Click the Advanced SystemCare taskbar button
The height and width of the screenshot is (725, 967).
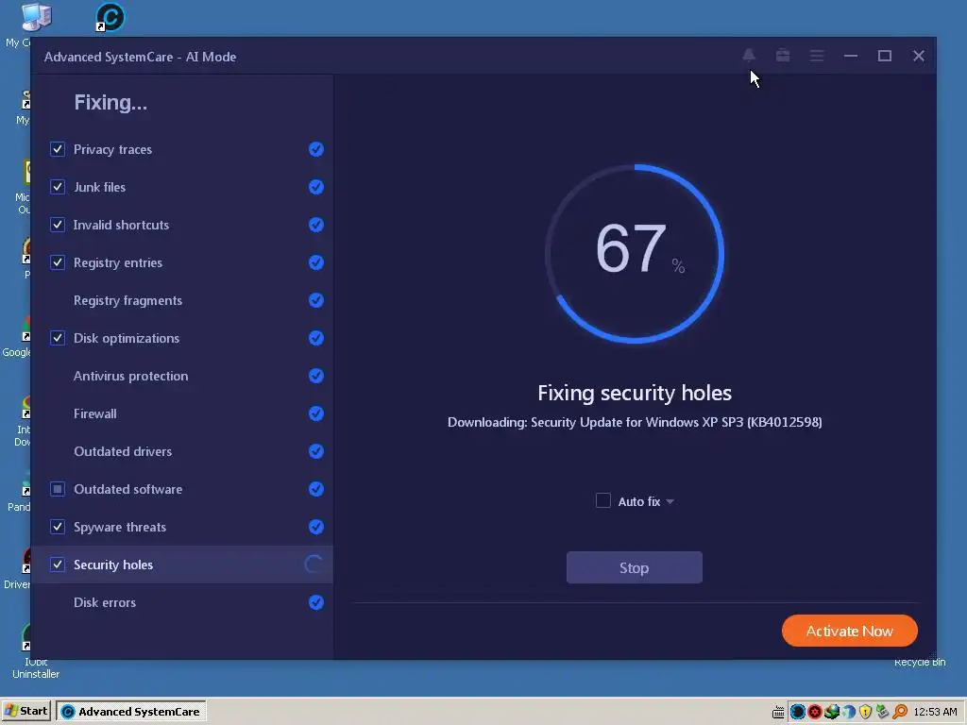click(131, 712)
